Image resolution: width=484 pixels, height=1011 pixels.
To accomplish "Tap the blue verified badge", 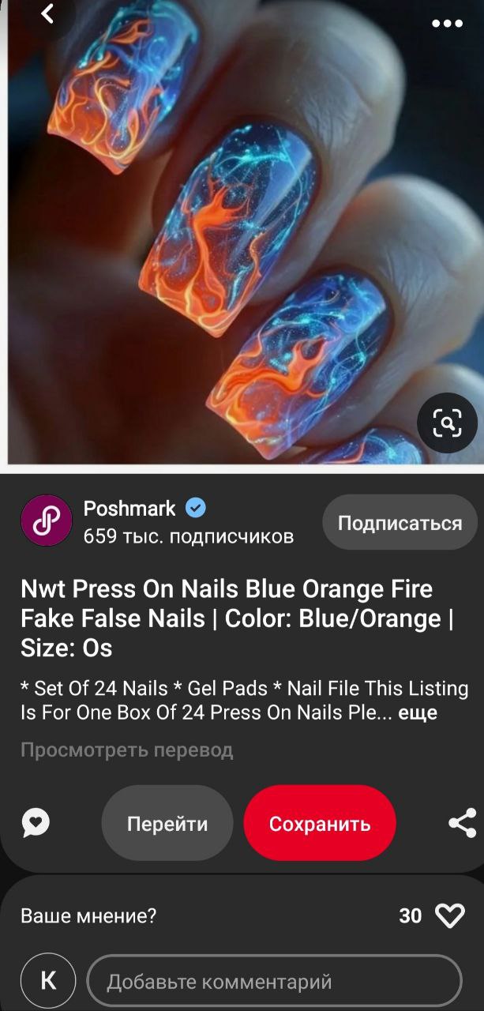I will coord(195,508).
